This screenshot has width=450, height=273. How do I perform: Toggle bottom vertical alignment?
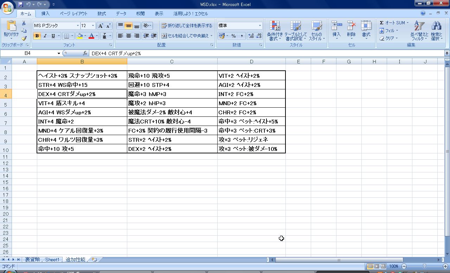coord(136,26)
